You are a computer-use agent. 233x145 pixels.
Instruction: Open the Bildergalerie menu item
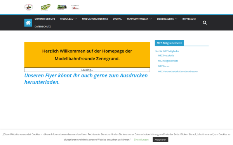click(x=165, y=19)
